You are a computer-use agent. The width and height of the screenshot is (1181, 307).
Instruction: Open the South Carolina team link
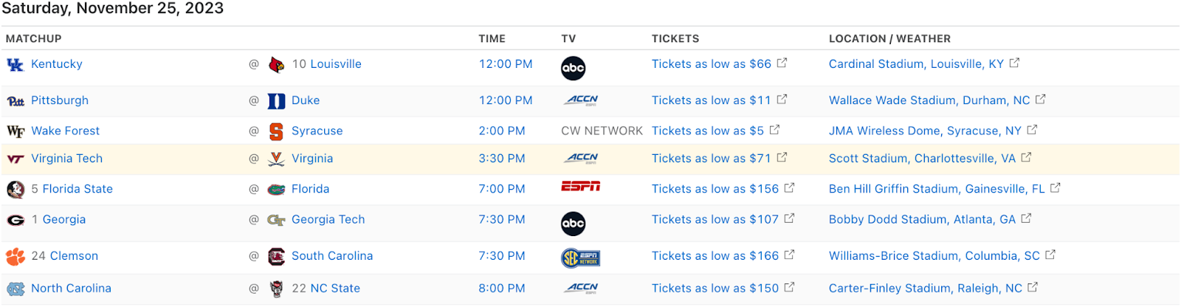click(332, 256)
